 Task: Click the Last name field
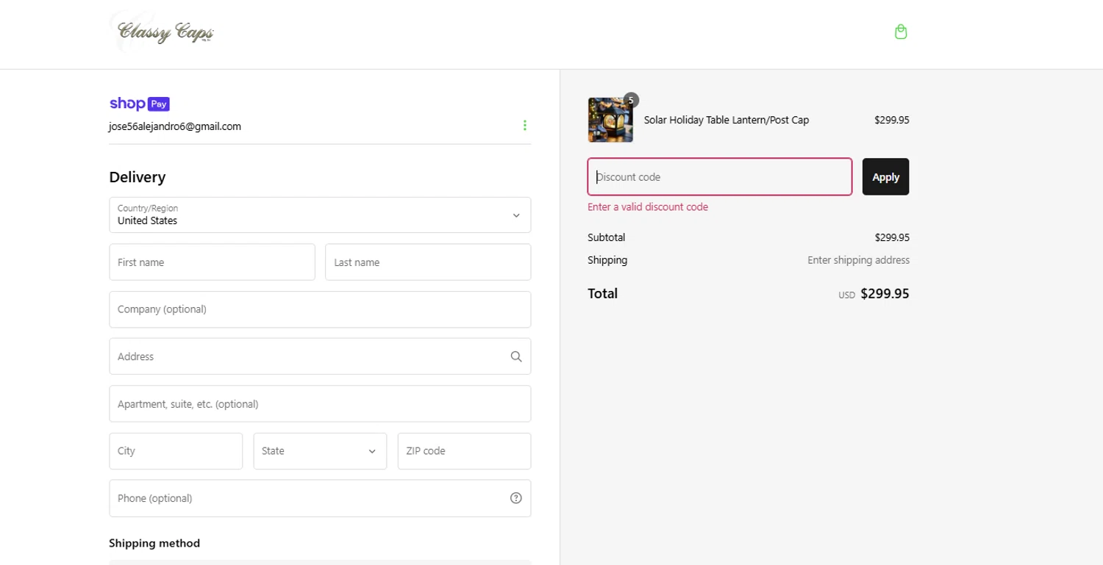[428, 262]
